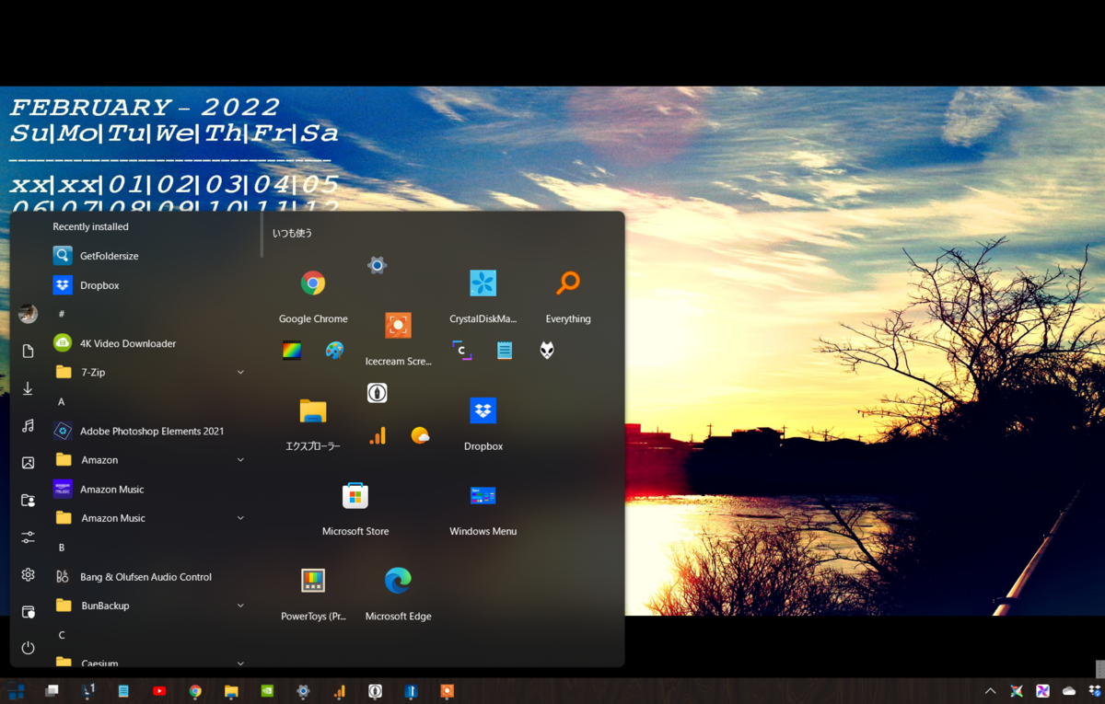Expand the 7-Zip app group

pos(239,372)
